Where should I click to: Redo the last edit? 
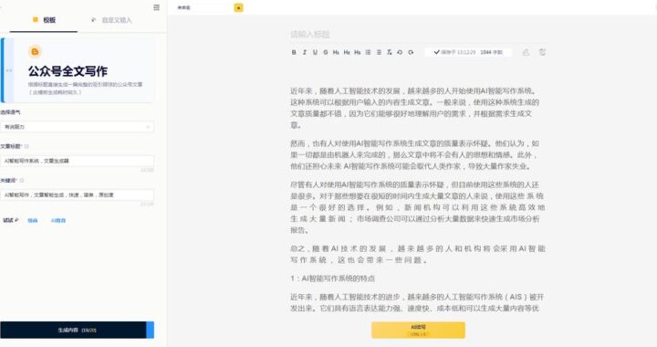[x=411, y=52]
